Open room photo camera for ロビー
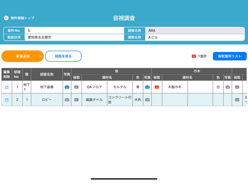This screenshot has height=186, width=248. point(67,100)
